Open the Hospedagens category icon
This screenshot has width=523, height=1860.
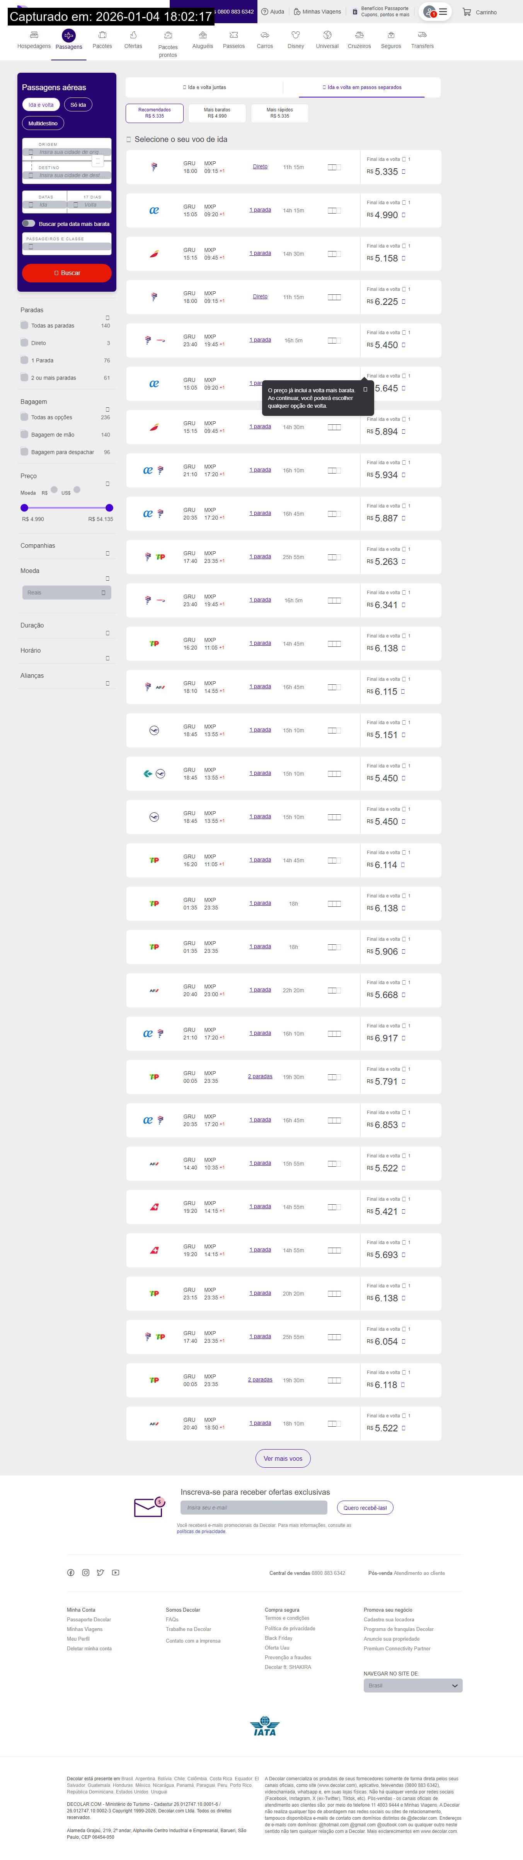coord(34,35)
